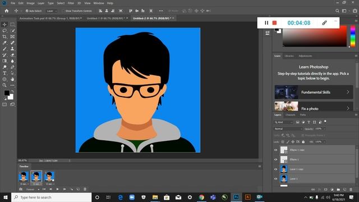The width and height of the screenshot is (359, 202).
Task: Open the File menu
Action: tap(13, 3)
